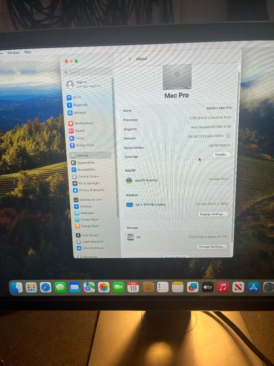Click the back arrow in About header
Image resolution: width=274 pixels, height=366 pixels.
(x=121, y=59)
